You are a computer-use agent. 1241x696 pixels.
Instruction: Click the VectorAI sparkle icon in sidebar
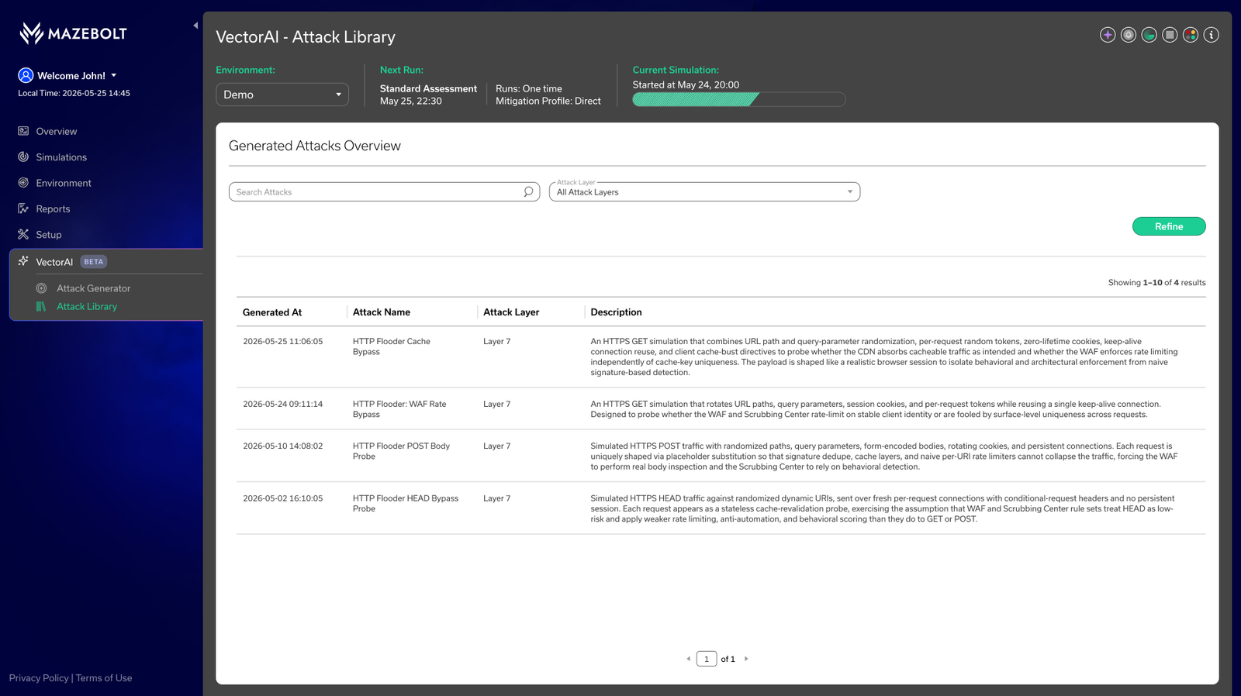(23, 261)
